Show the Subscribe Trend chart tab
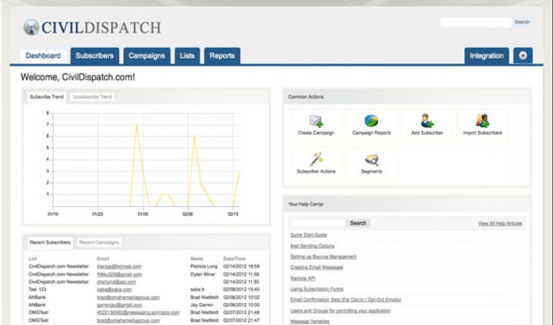Screen dimensions: 553x325 (x=47, y=97)
